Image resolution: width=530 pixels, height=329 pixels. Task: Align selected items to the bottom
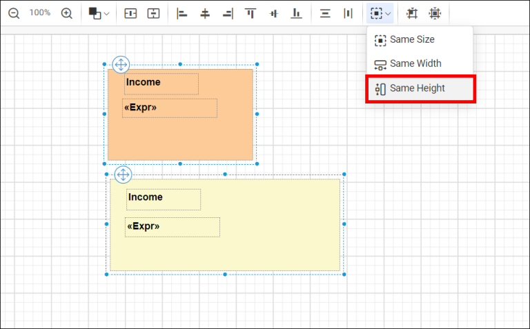[x=297, y=14]
